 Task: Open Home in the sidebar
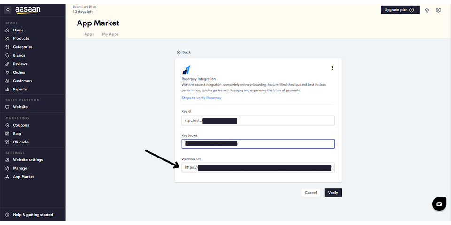point(18,30)
